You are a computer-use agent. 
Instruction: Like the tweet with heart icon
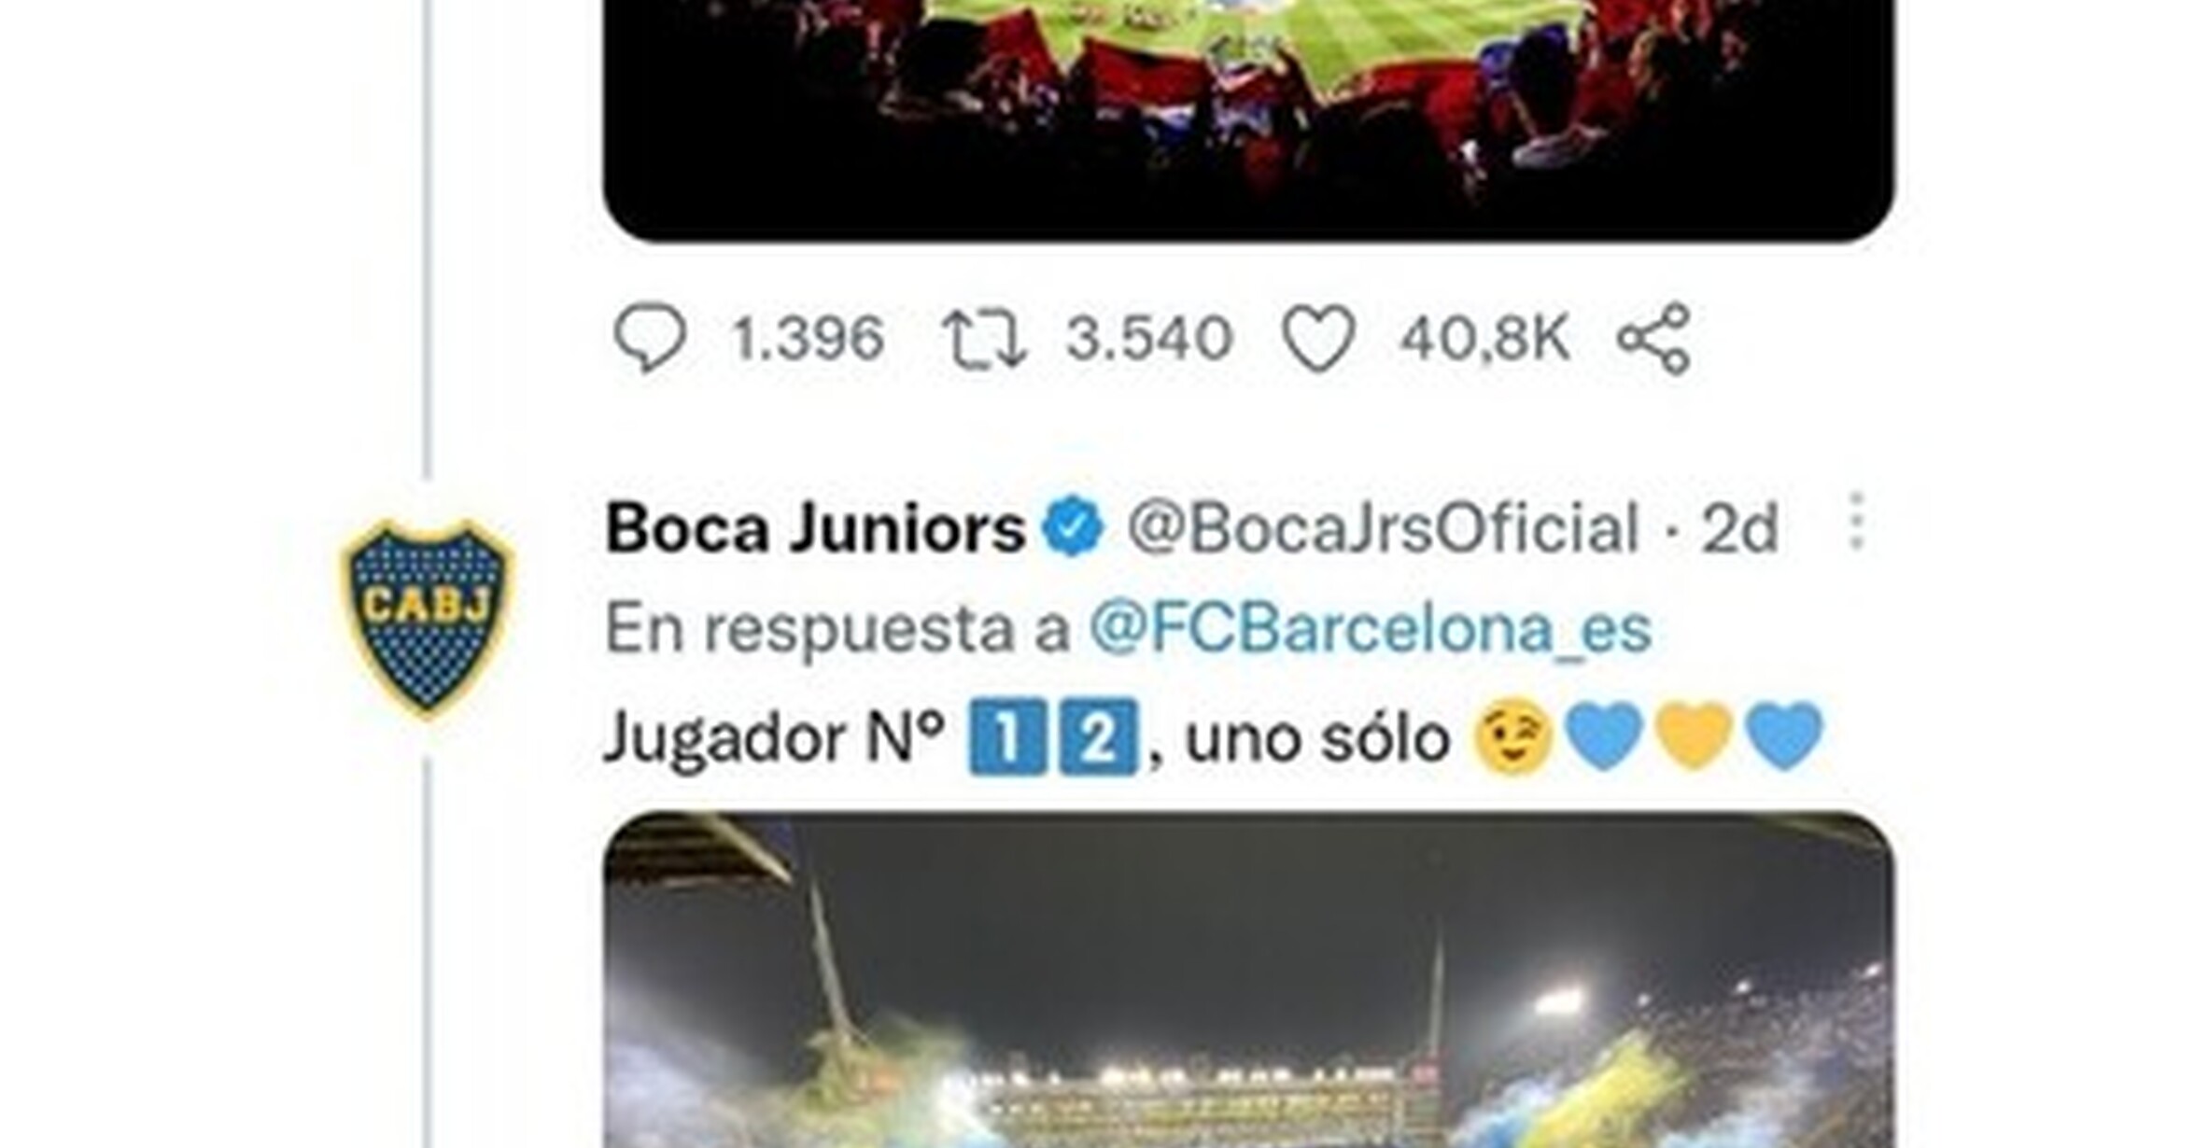[1318, 338]
